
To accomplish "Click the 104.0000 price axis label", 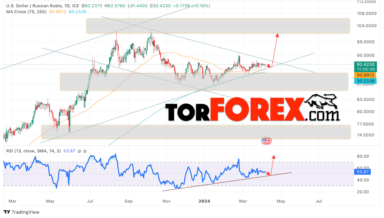I will point(367,26).
